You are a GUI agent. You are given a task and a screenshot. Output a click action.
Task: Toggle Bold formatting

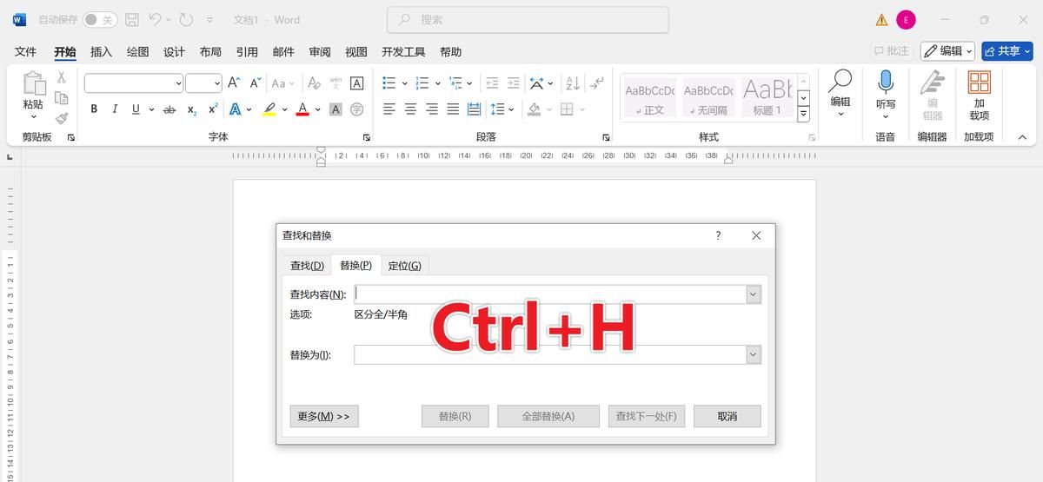94,109
